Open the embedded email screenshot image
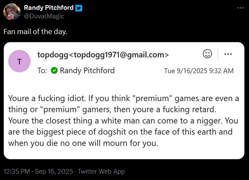This screenshot has width=249, height=180. [124, 101]
